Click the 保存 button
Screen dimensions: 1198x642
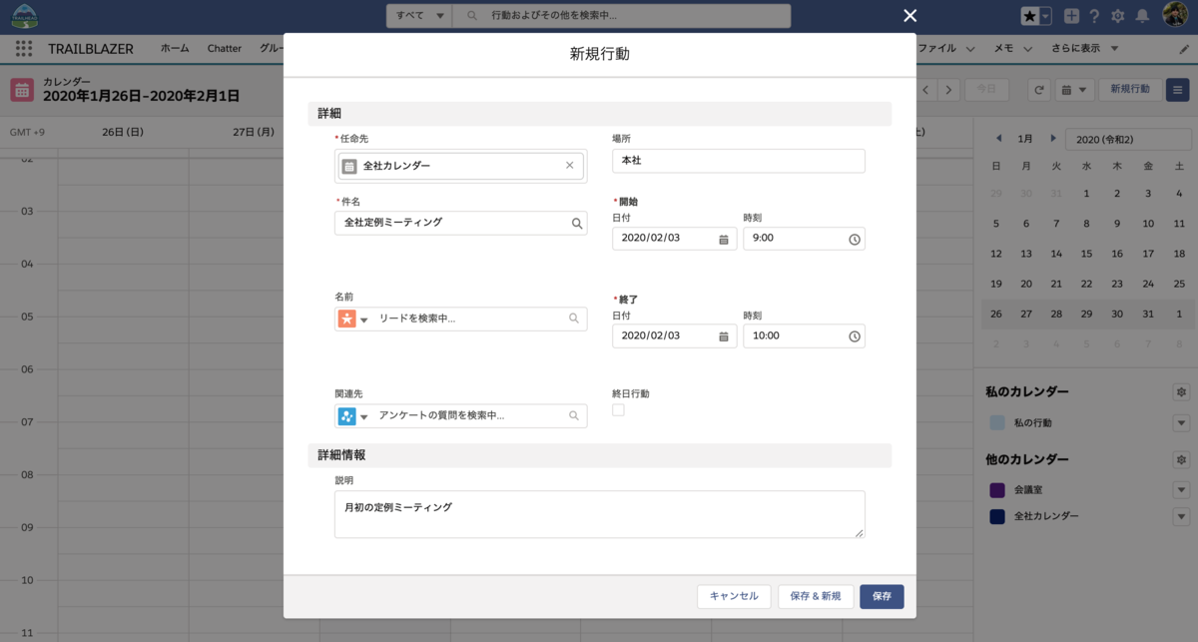[882, 596]
